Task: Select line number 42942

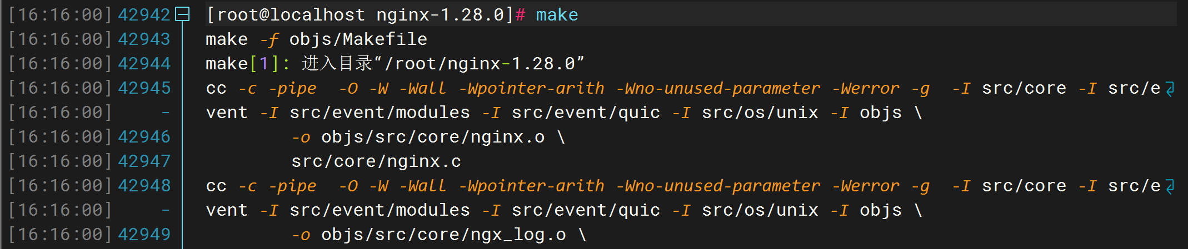Action: [x=144, y=15]
